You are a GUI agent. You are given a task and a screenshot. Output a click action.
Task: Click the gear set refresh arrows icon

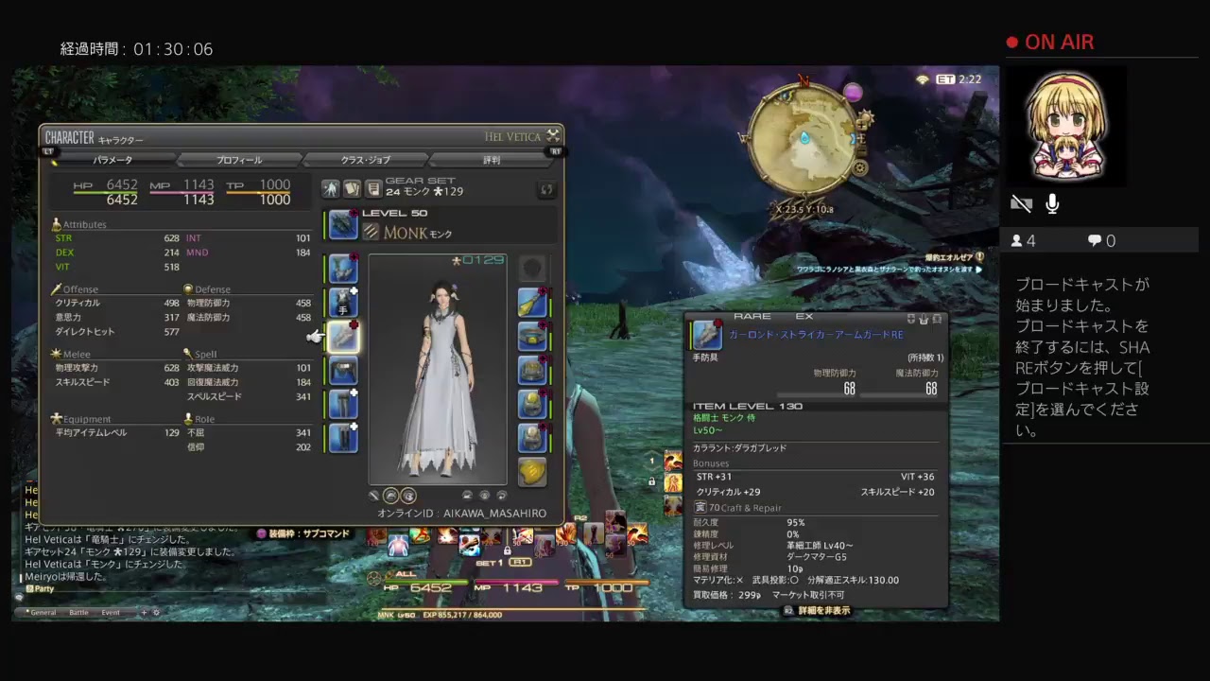coord(546,189)
